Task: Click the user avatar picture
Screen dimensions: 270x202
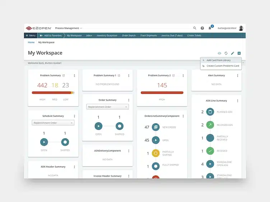Action: [x=241, y=28]
